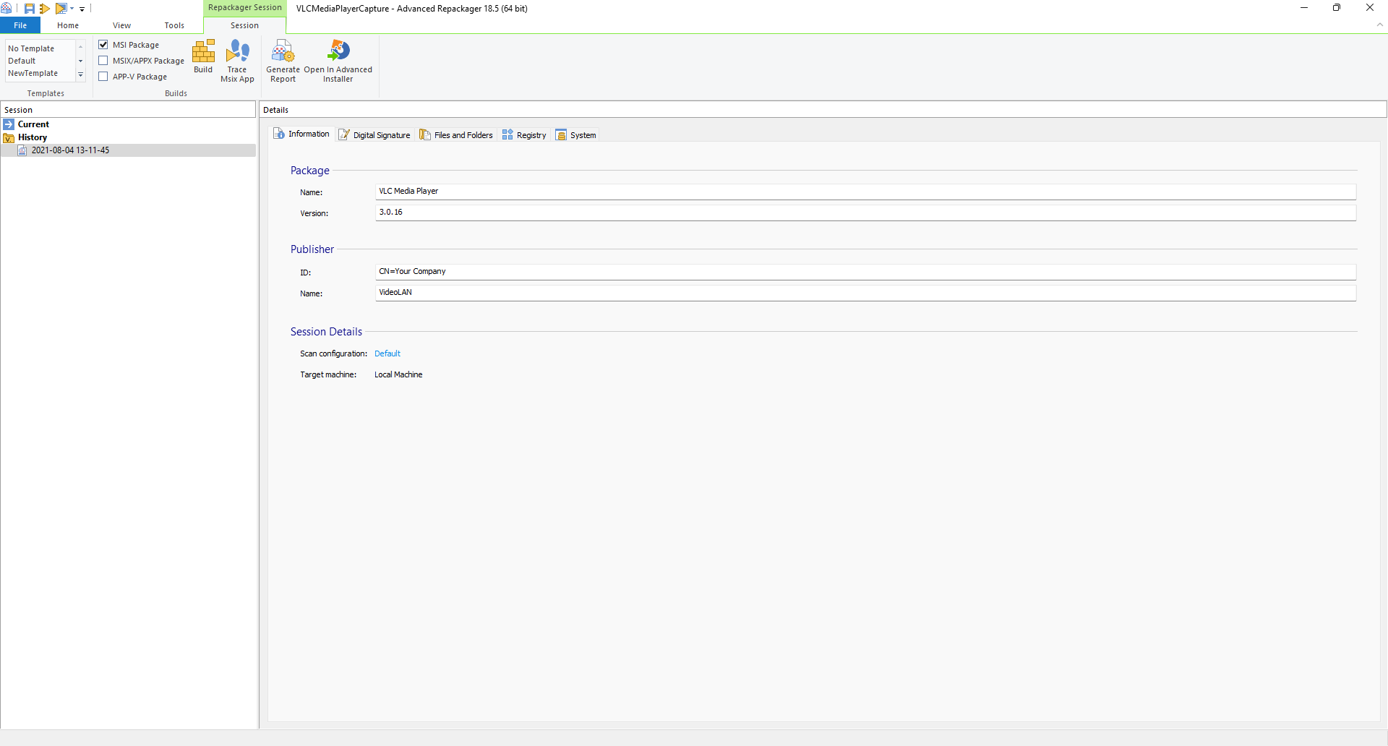This screenshot has height=746, width=1388.
Task: Click the Details panel header
Action: pos(823,110)
